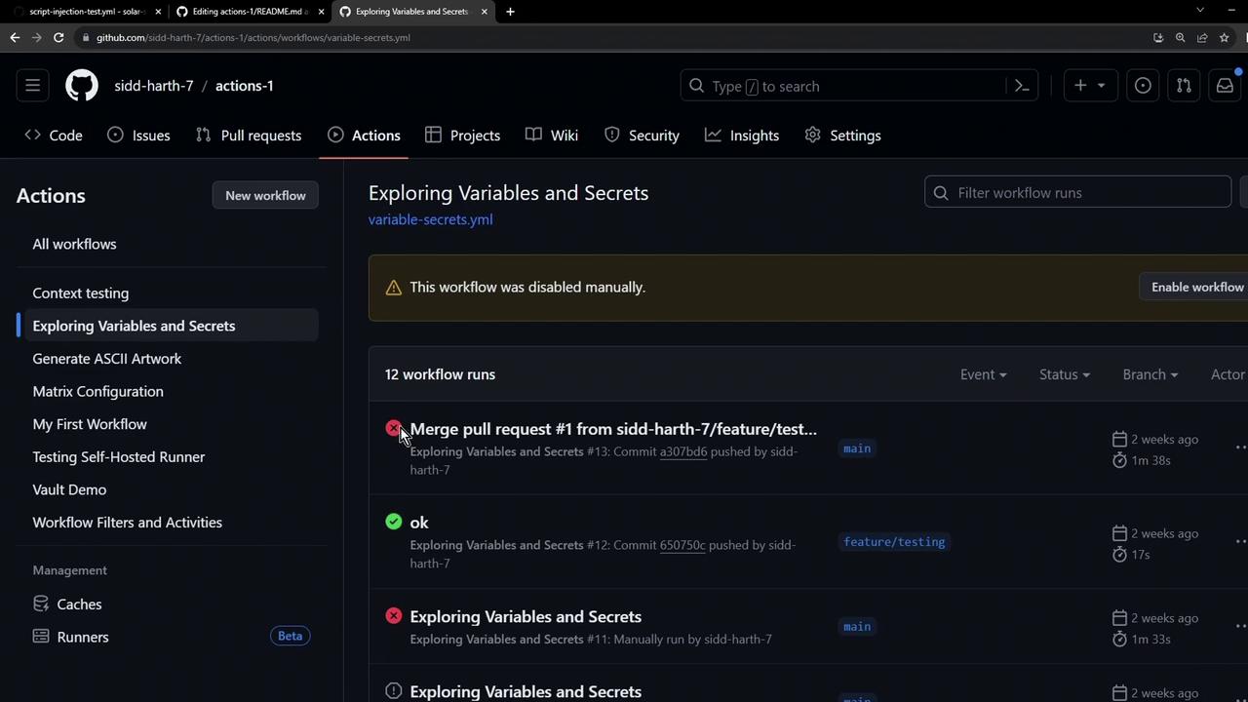View site info via the address bar lock icon

86,37
